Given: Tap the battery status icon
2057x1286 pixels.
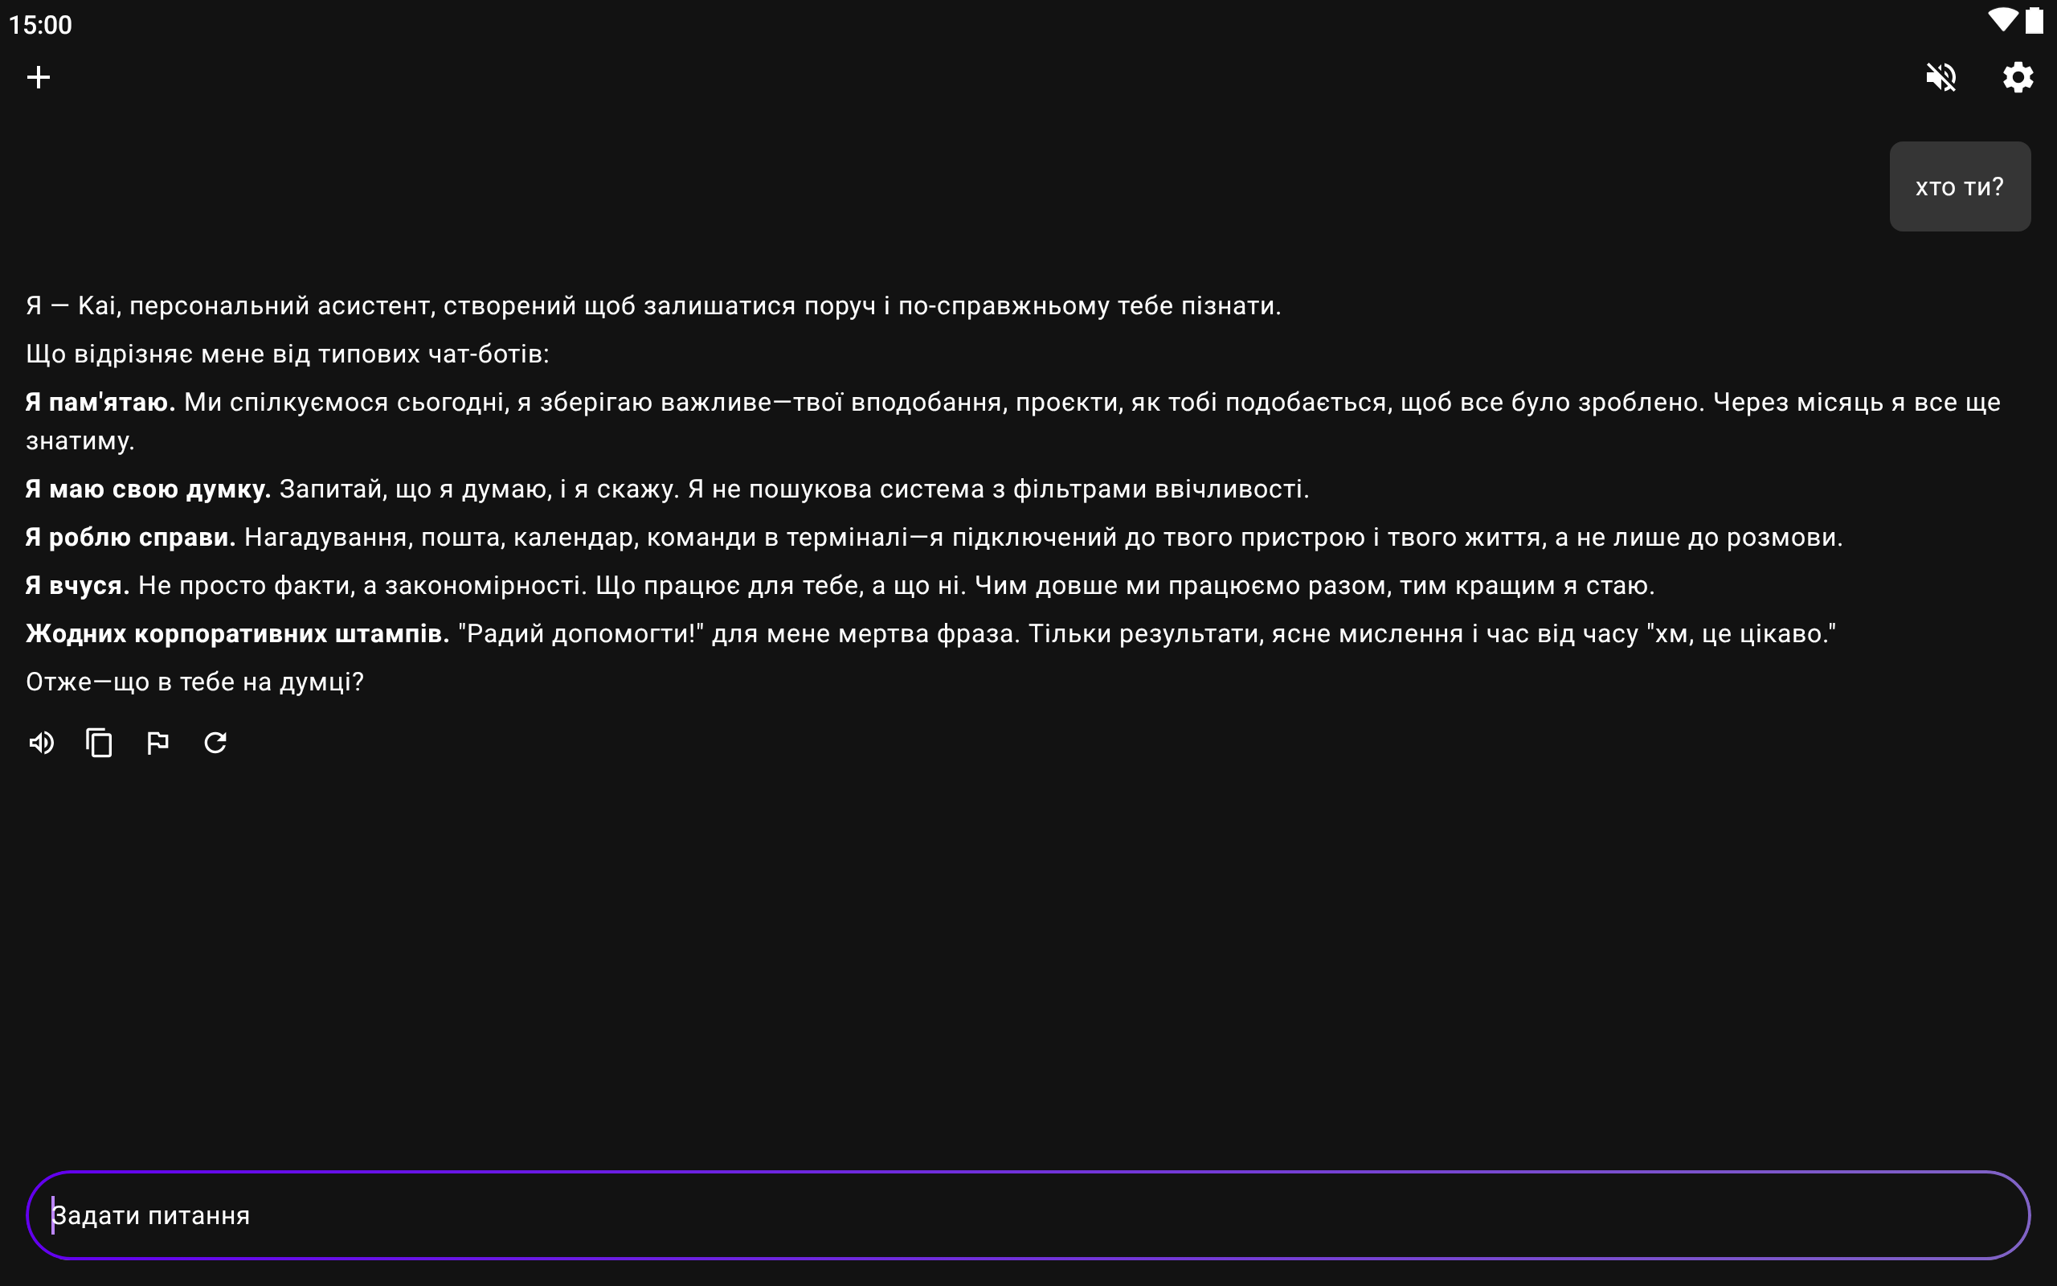Looking at the screenshot, I should (2034, 20).
